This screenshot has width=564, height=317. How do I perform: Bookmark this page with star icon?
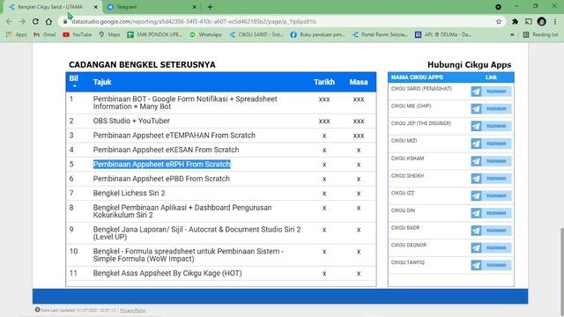pos(499,21)
